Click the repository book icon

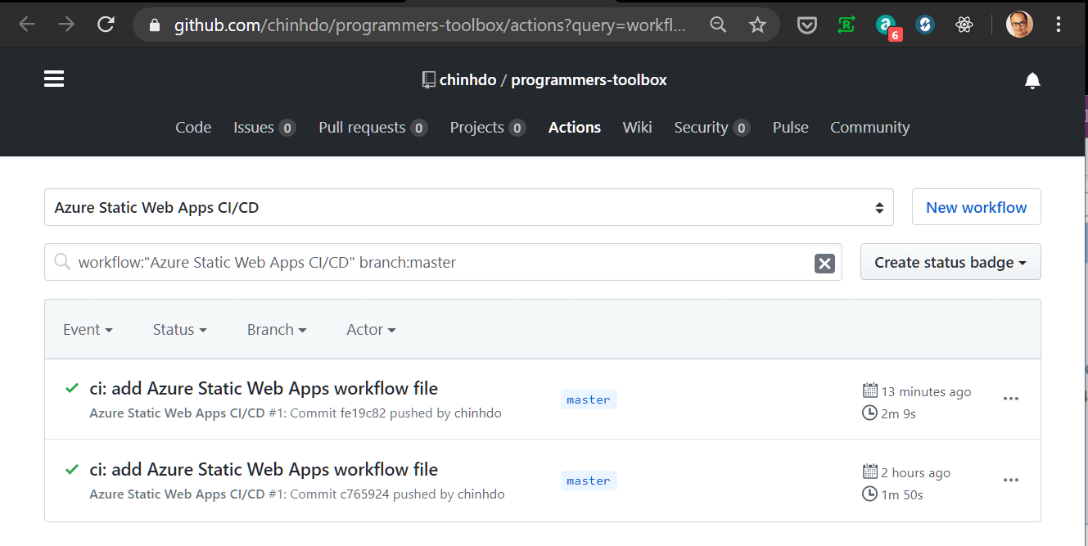[428, 80]
